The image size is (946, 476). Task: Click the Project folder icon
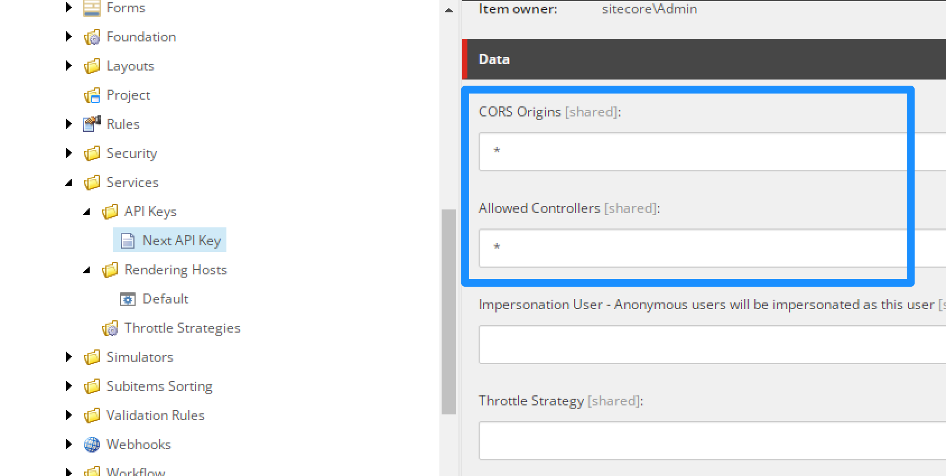(92, 95)
